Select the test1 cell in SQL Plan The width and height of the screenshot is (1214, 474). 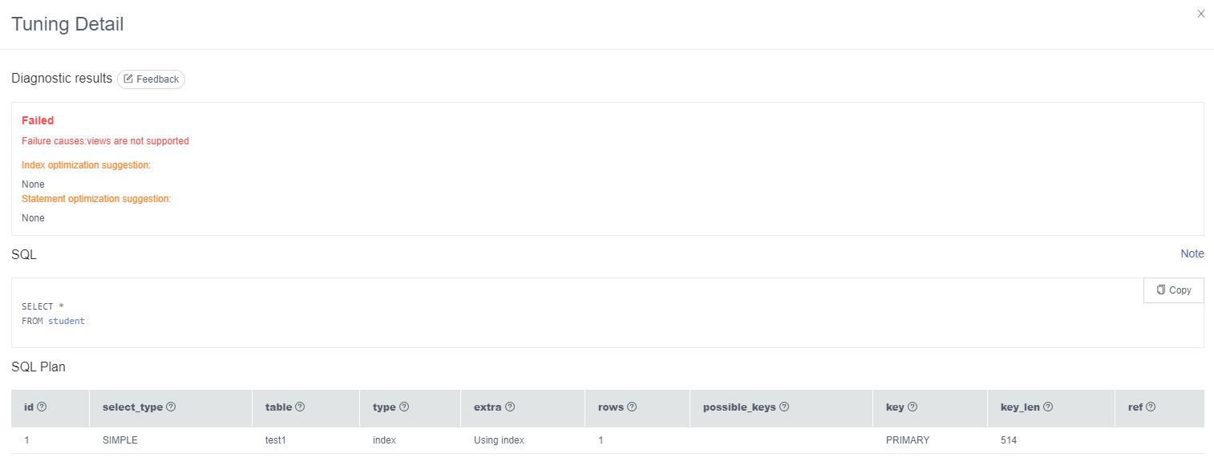(x=276, y=440)
